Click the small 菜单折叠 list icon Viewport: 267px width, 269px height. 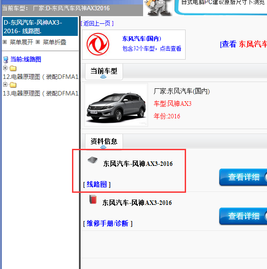coord(38,42)
